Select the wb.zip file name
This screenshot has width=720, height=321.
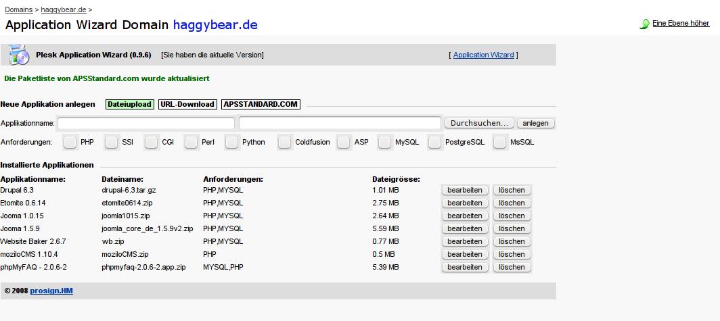pos(112,241)
